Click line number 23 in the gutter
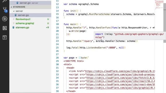This screenshot has width=166, height=93. [57, 41]
